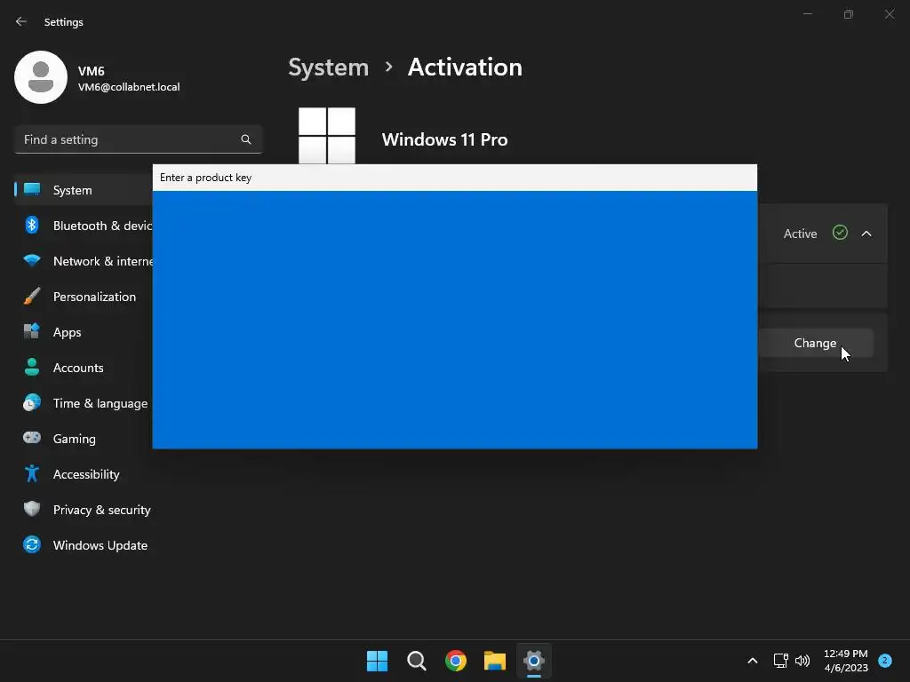Click the Gaming controller icon
Screen dimensions: 910x682
[x=32, y=437]
